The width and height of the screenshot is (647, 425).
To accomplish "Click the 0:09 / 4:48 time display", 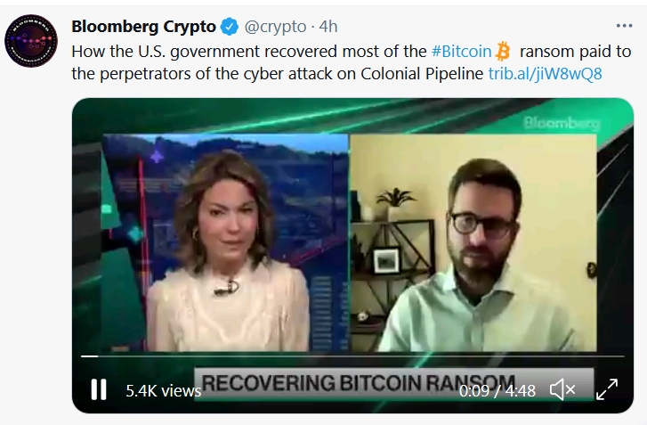I will [497, 391].
